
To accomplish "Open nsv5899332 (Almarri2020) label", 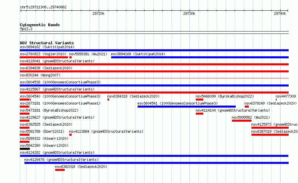I will point(44,138).
